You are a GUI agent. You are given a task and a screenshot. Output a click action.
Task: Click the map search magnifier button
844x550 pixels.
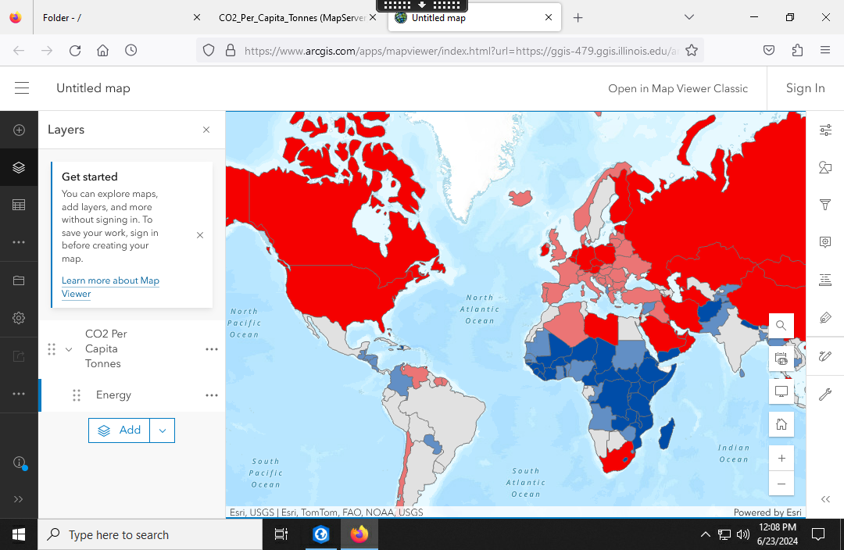coord(781,326)
